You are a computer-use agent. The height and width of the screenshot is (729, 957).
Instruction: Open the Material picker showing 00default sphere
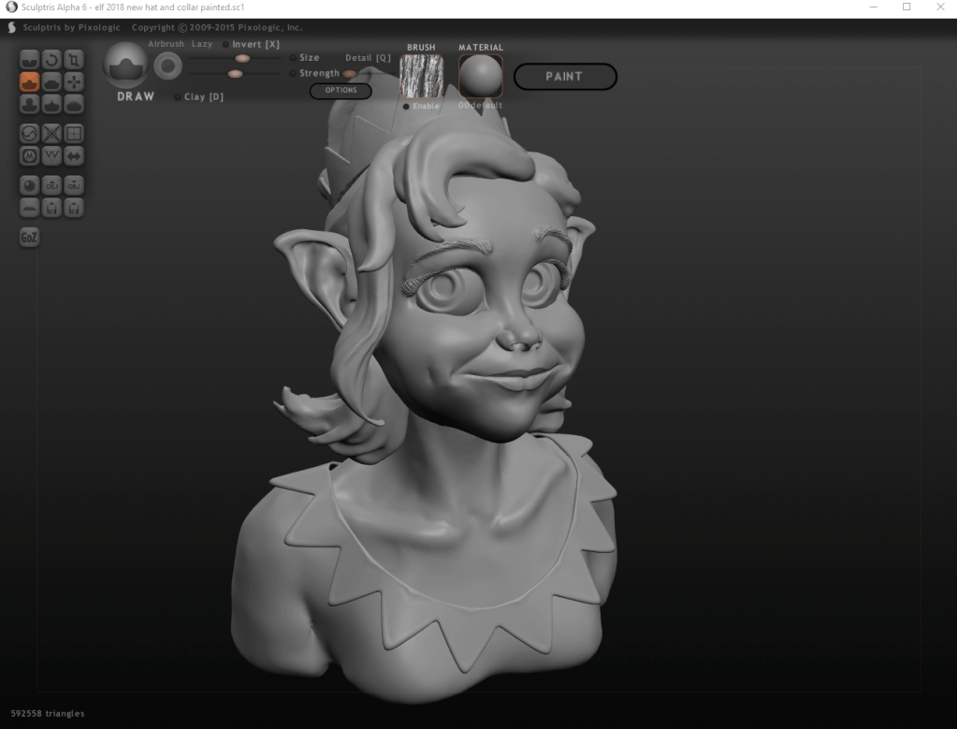480,75
